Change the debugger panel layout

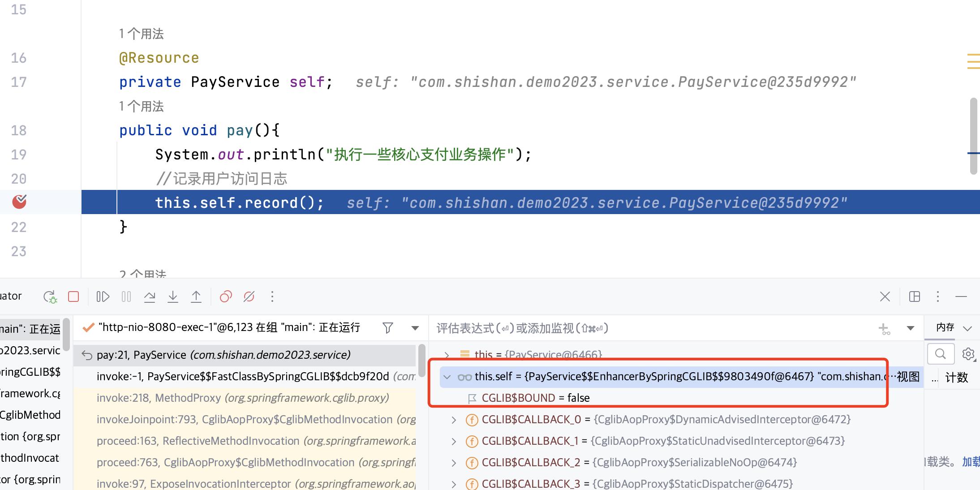915,297
